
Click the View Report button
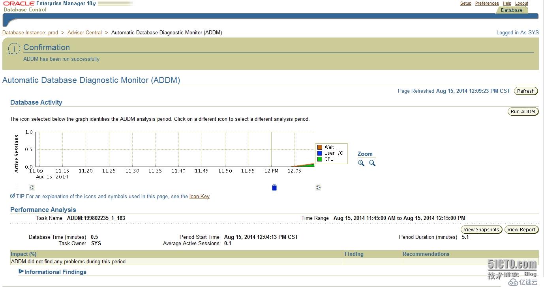(521, 230)
